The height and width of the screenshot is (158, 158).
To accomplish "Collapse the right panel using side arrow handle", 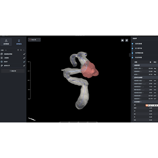I will (130, 55).
